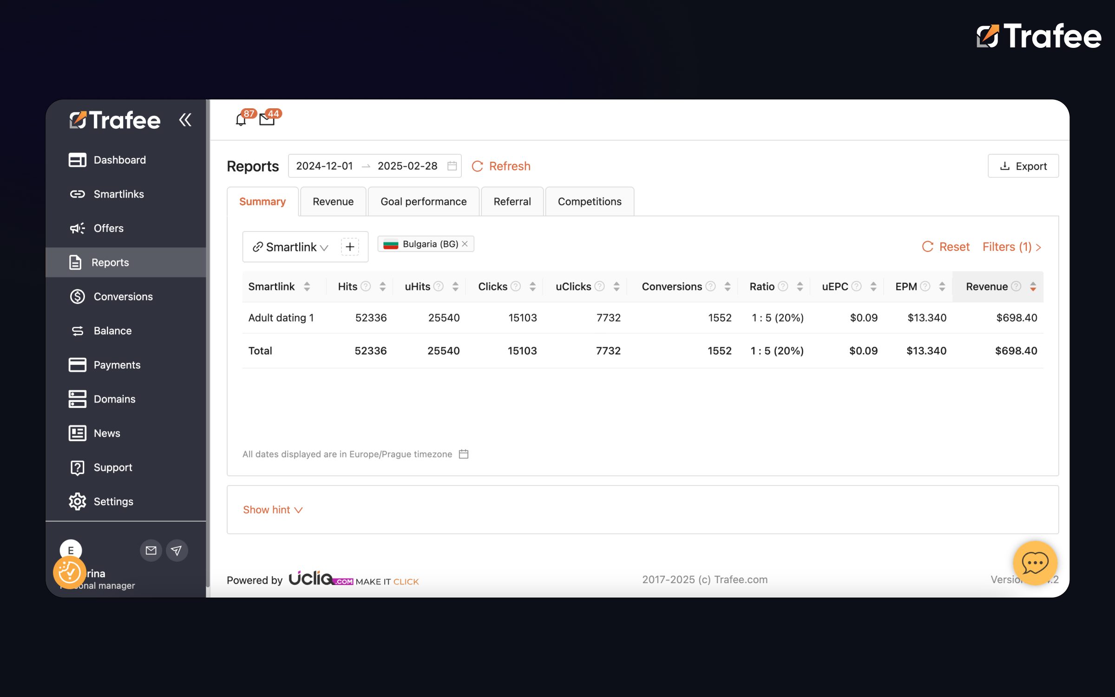The width and height of the screenshot is (1115, 697).
Task: Email the personal manager via envelope icon
Action: [151, 551]
